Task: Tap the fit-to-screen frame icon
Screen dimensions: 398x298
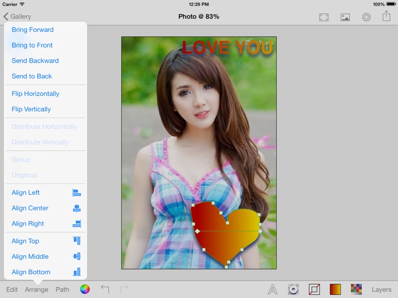Action: tap(324, 17)
